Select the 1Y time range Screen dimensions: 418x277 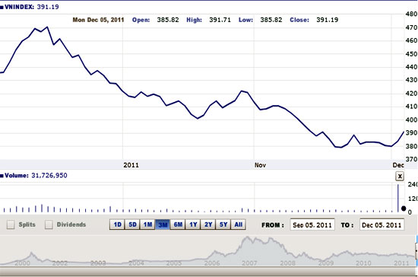click(193, 224)
